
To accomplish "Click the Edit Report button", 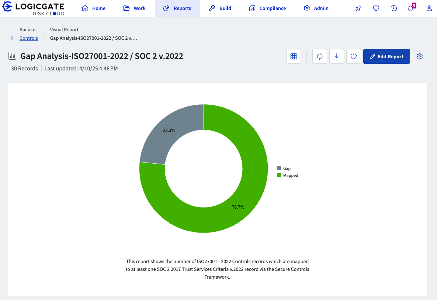I will click(386, 56).
